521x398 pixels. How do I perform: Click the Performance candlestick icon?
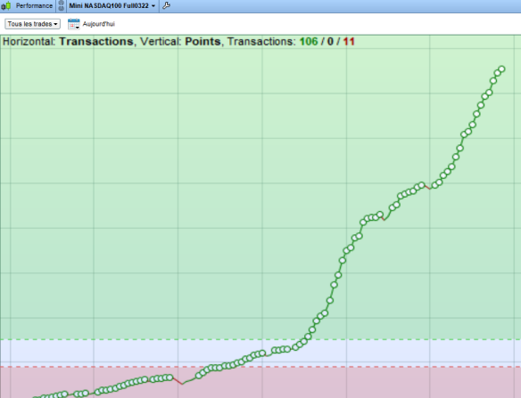[x=6, y=5]
